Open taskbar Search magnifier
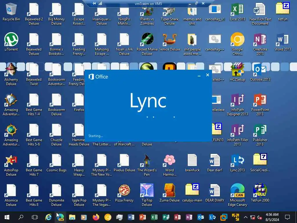Image resolution: width=297 pixels, height=223 pixels. pos(21,217)
